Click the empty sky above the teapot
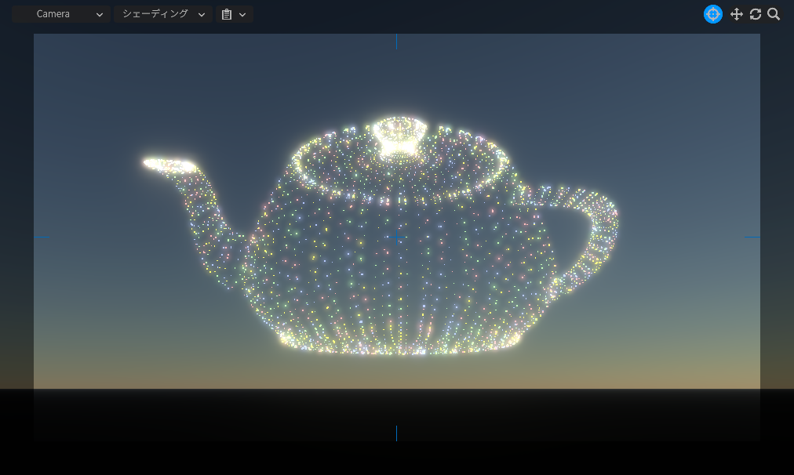The image size is (794, 475). click(549, 78)
